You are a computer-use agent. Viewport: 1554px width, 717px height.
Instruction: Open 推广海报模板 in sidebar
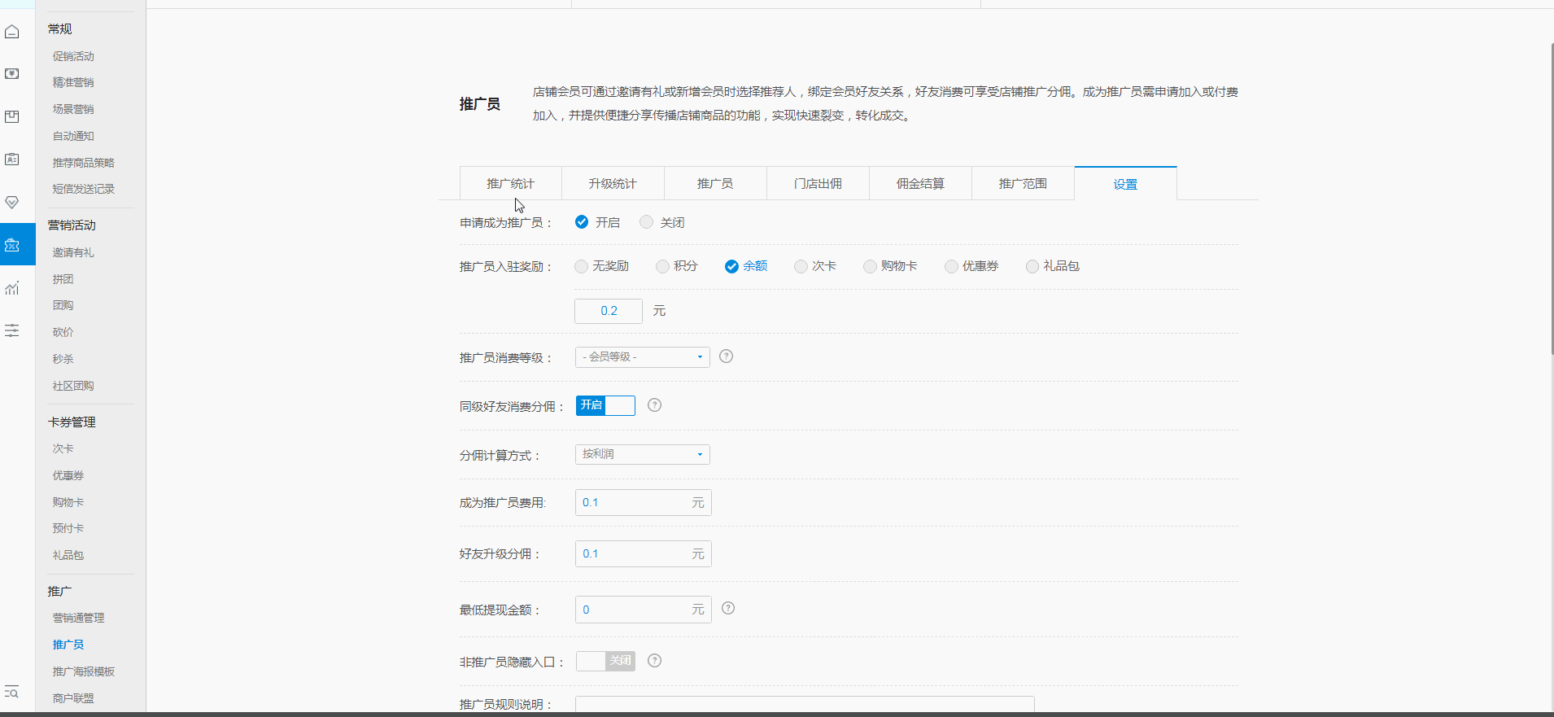pyautogui.click(x=84, y=671)
